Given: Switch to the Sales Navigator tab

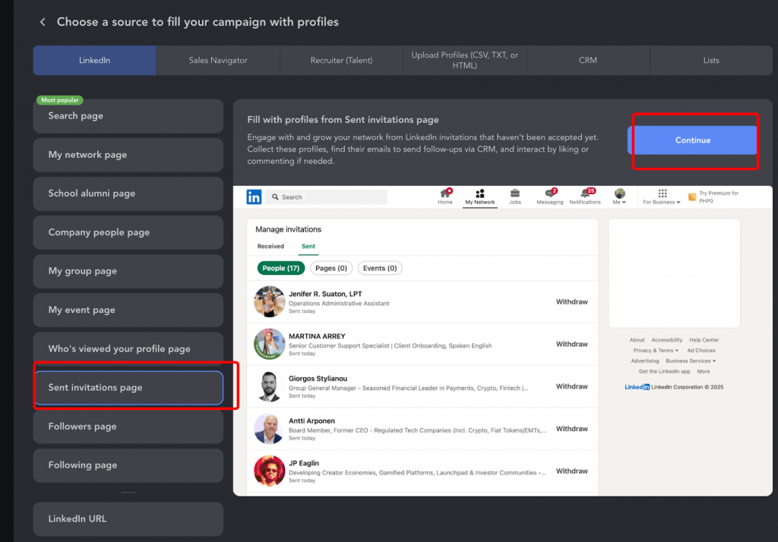Looking at the screenshot, I should [218, 60].
